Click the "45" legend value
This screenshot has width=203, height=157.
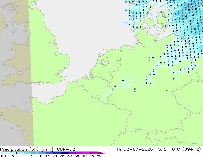92,156
